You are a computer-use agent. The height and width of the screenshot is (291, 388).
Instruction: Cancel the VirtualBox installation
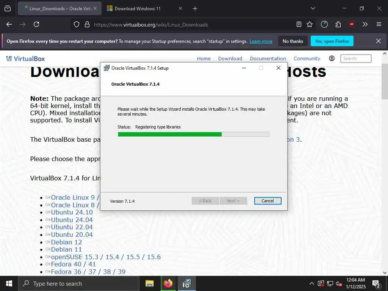point(268,201)
